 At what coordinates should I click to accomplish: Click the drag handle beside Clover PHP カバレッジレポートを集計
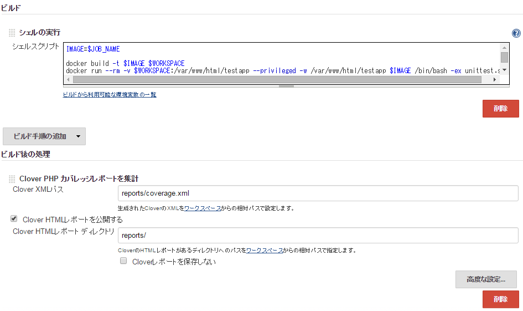[x=12, y=179]
